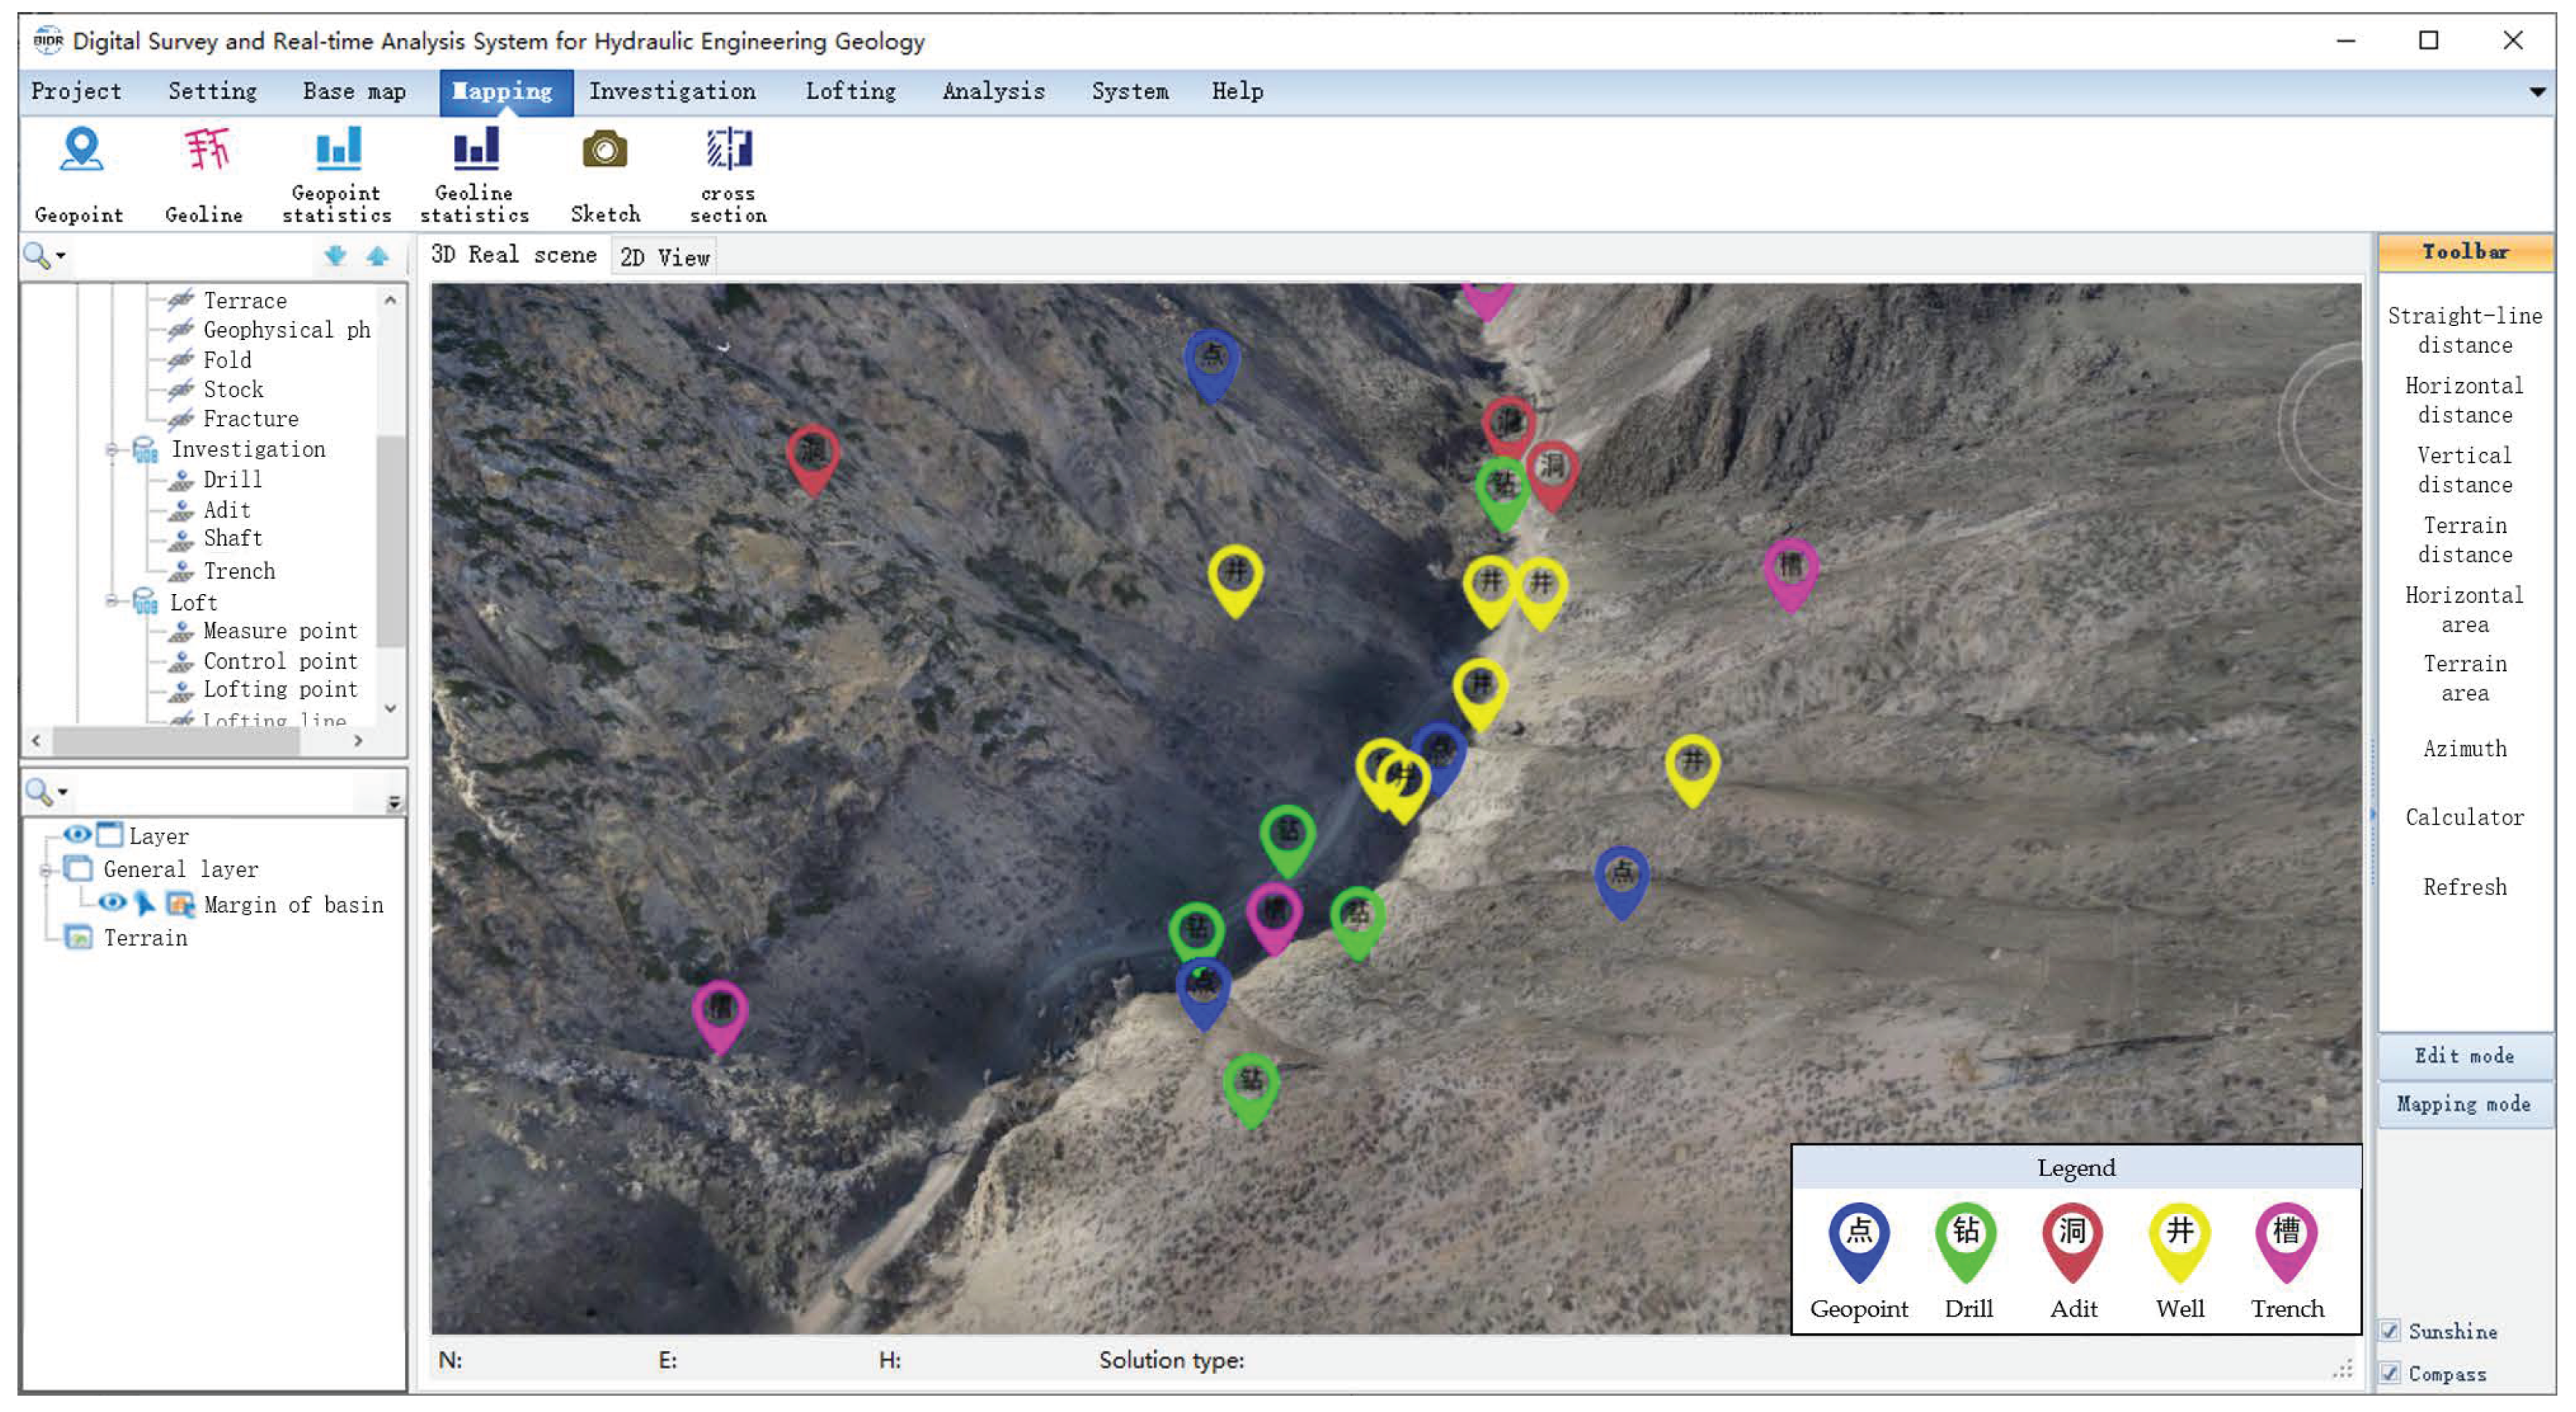
Task: Select the Trench item in tree
Action: click(239, 571)
